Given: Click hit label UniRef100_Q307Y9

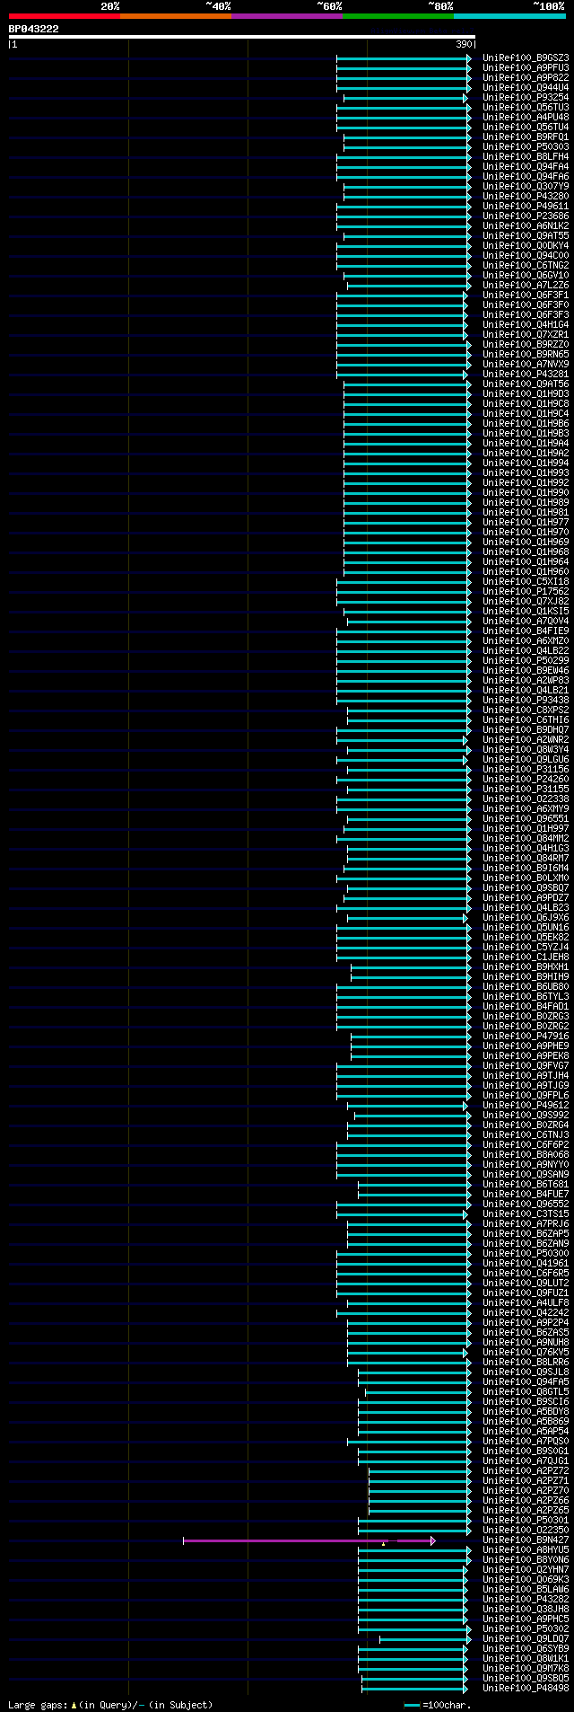Looking at the screenshot, I should (x=526, y=187).
